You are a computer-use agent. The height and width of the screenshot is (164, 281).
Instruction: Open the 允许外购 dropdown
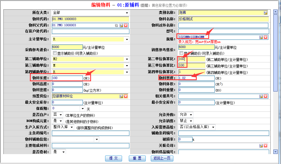click(191, 115)
